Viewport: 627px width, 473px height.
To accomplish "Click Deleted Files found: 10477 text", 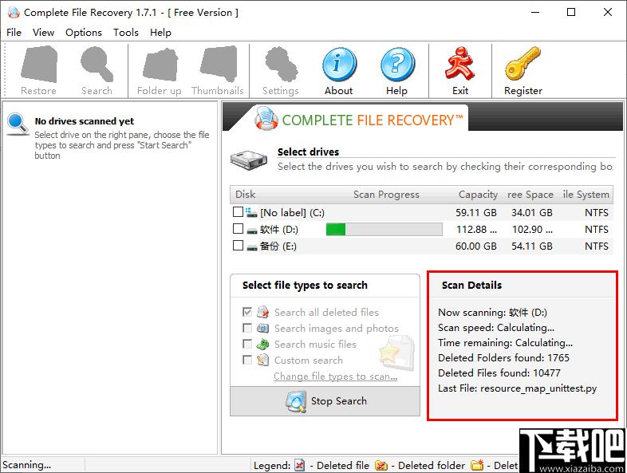I will [499, 372].
